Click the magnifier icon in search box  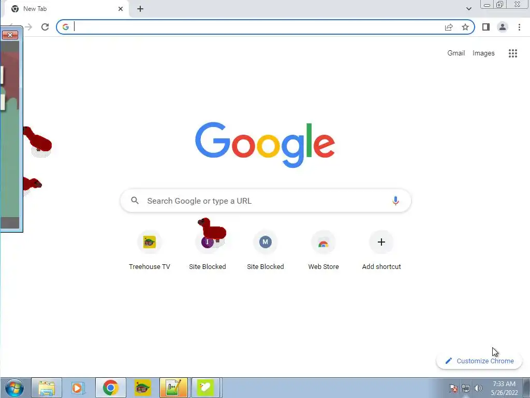[135, 201]
